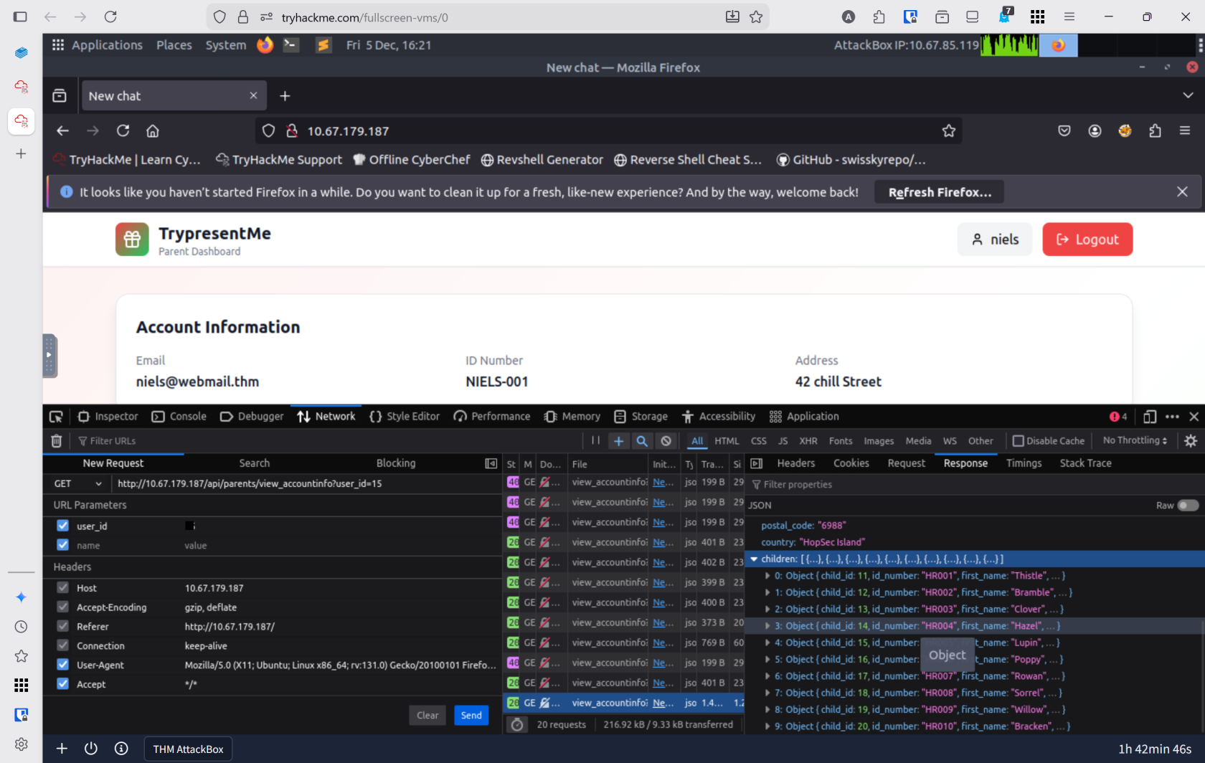This screenshot has width=1205, height=763.
Task: Expand child object 8 named Willow
Action: click(767, 710)
